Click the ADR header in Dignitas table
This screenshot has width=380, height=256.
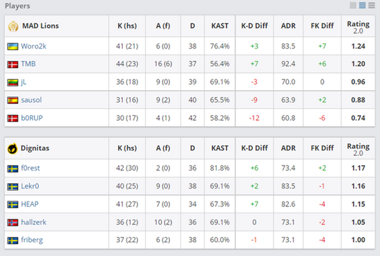coord(288,148)
